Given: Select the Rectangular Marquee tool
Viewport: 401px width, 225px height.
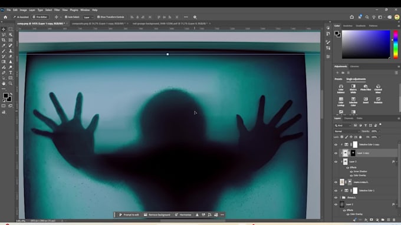Looking at the screenshot, I should (x=11, y=29).
